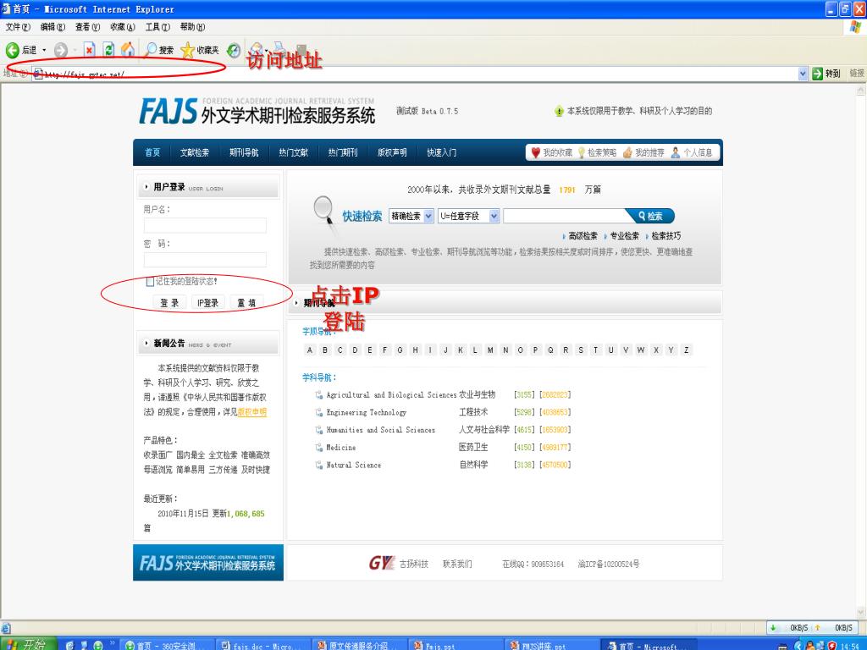Image resolution: width=867 pixels, height=650 pixels.
Task: Open the 版权申明 link in news
Action: click(252, 412)
